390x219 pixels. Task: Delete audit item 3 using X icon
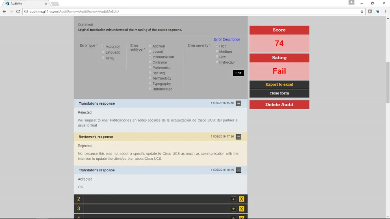pos(241,208)
